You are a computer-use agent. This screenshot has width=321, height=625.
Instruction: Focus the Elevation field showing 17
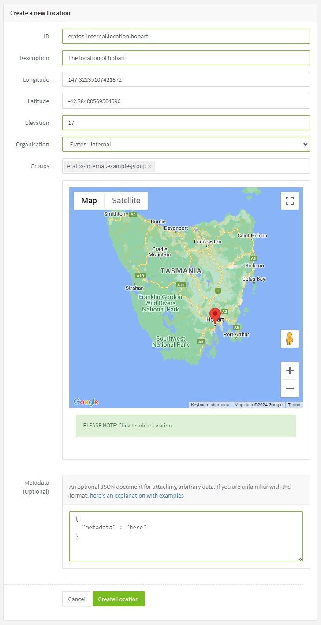(x=186, y=123)
